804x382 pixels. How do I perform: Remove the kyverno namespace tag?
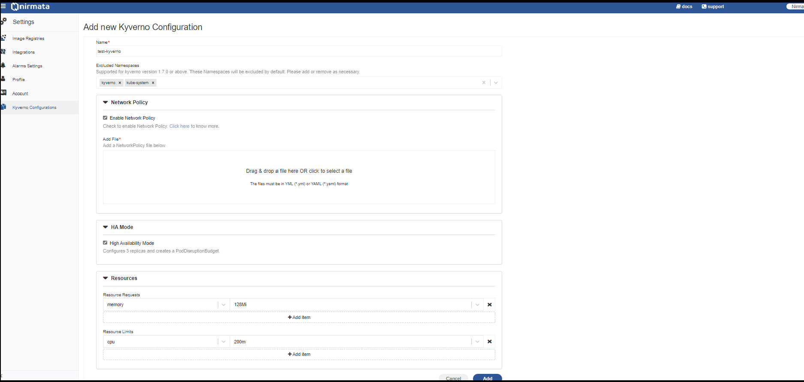click(120, 83)
